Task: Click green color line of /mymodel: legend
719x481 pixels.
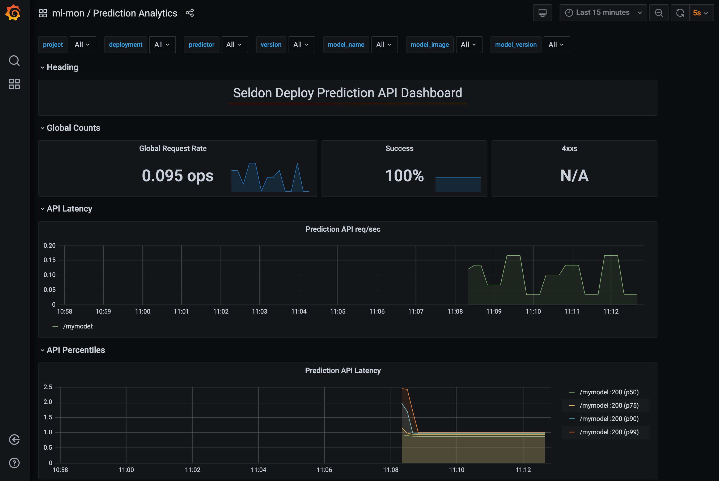Action: click(x=55, y=326)
